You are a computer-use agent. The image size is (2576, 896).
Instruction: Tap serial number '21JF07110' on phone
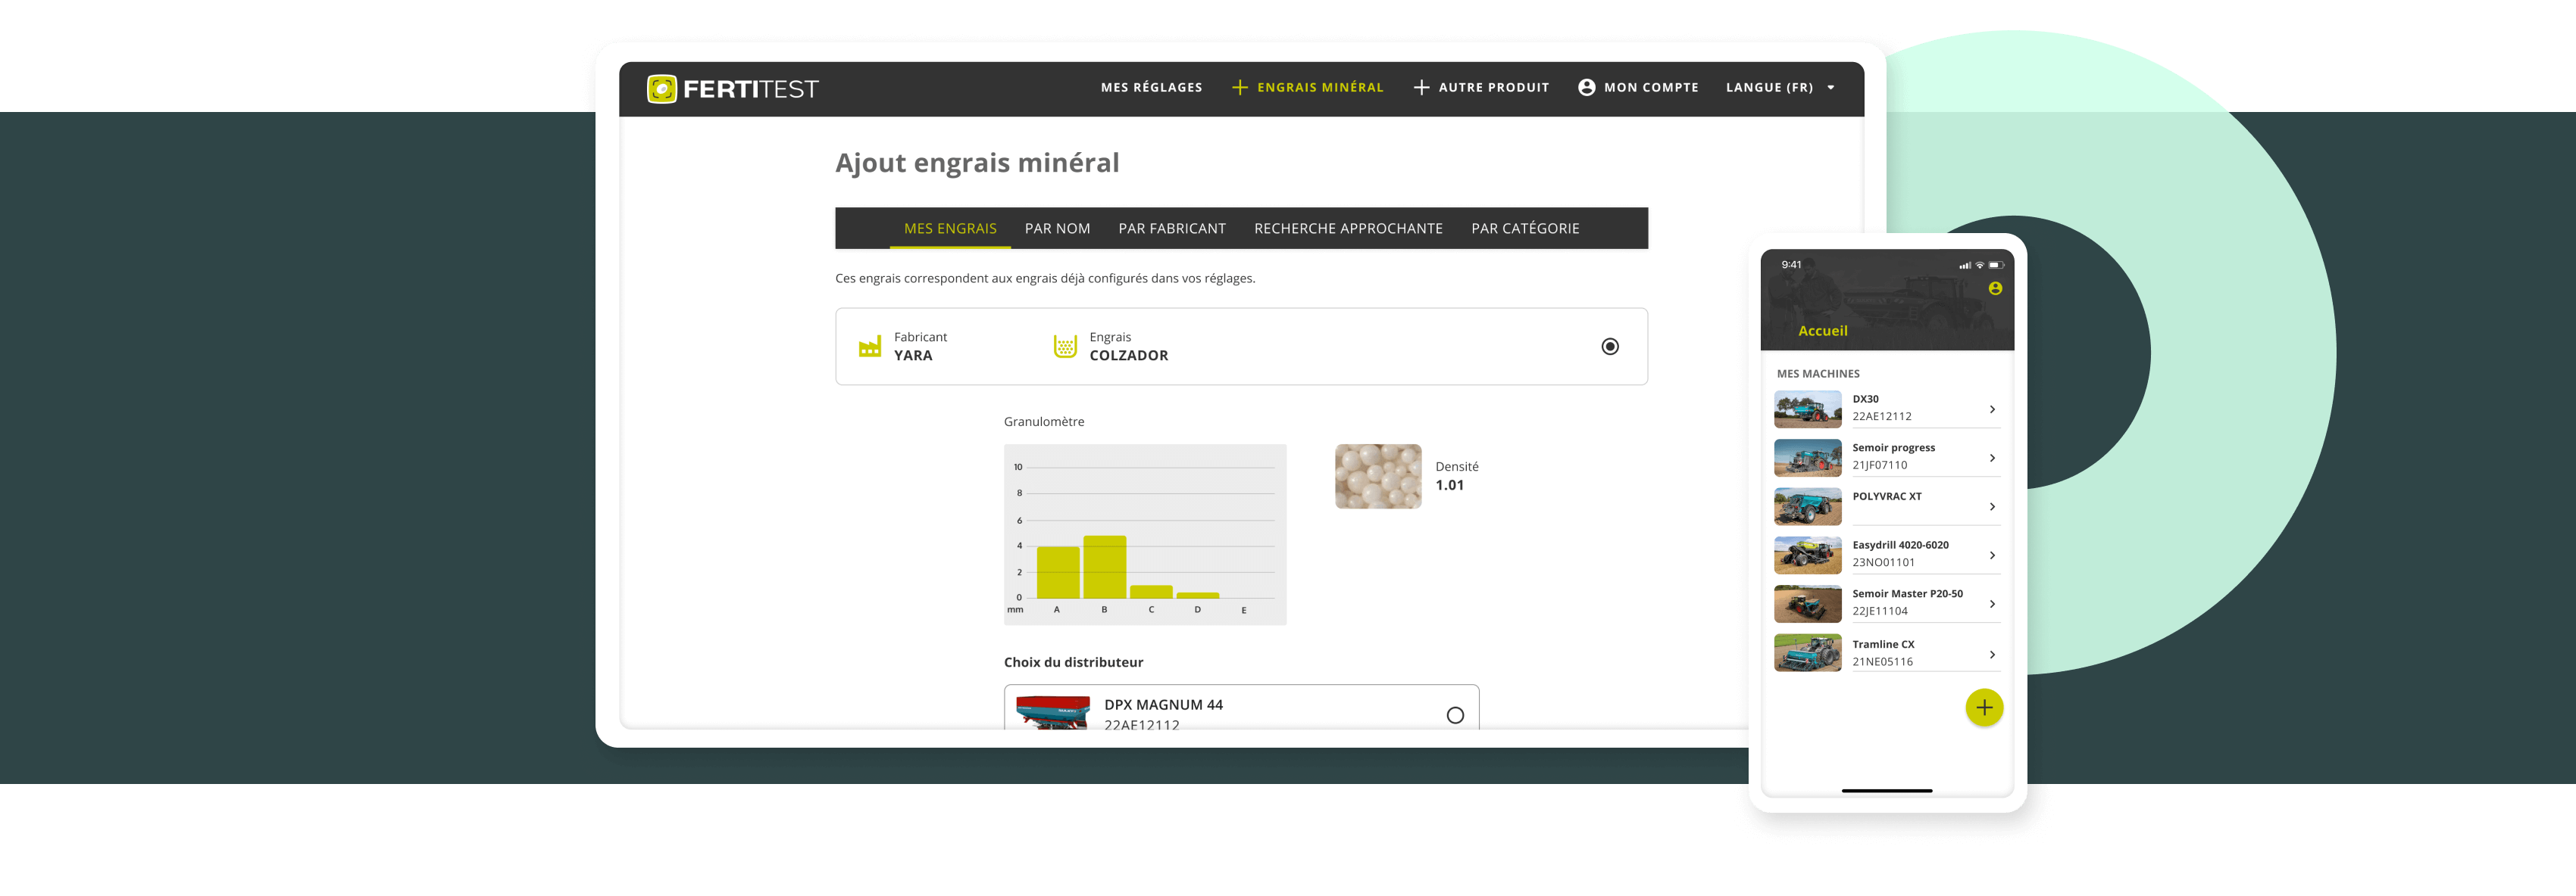[1879, 465]
